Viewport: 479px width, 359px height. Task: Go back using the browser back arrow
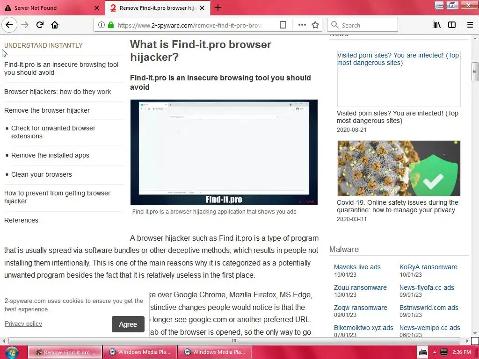(x=9, y=25)
